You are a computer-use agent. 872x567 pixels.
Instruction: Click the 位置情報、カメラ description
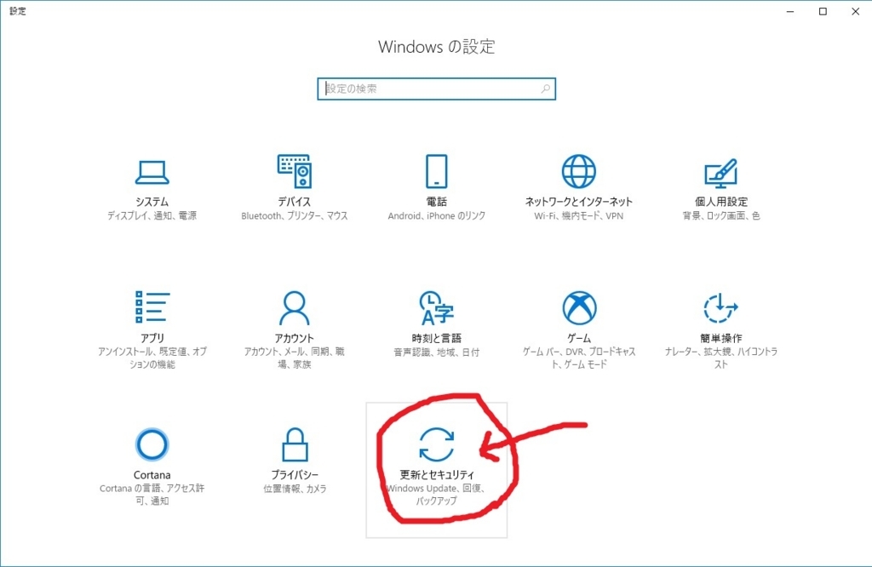[x=295, y=489]
